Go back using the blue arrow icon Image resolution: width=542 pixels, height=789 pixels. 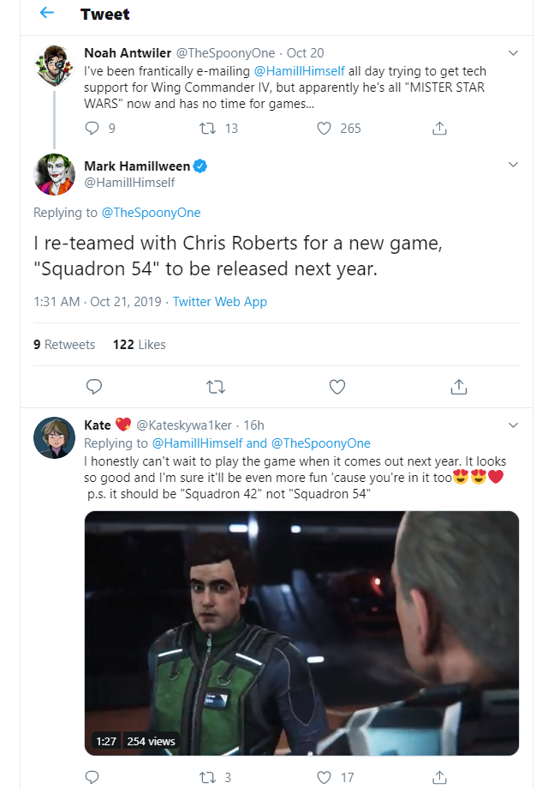coord(47,13)
